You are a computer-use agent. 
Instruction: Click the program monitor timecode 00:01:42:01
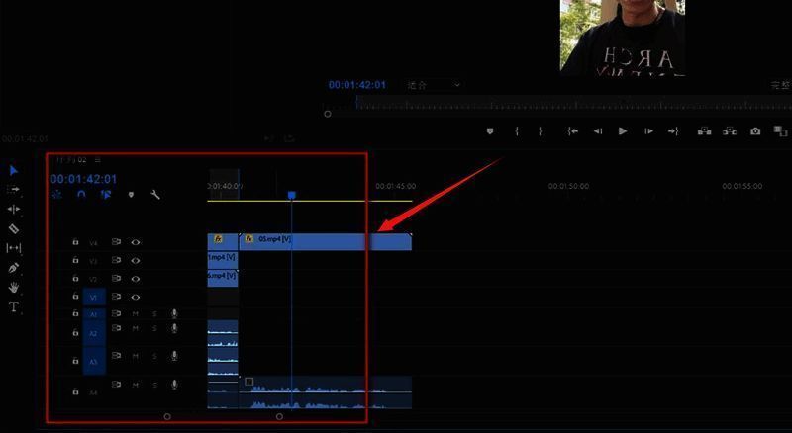(x=357, y=85)
